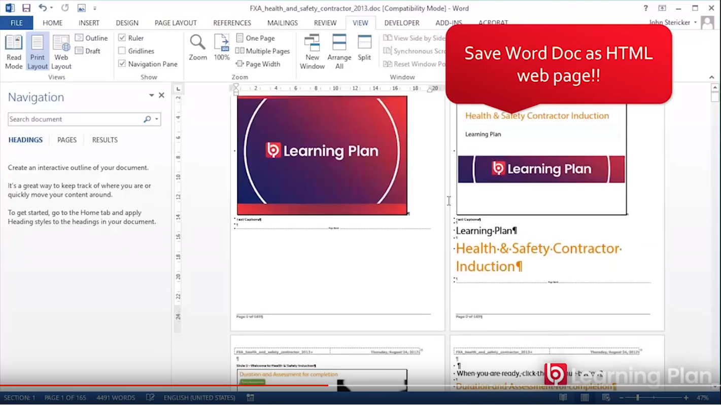Split the document window
Viewport: 721px width, 405px height.
tap(364, 48)
